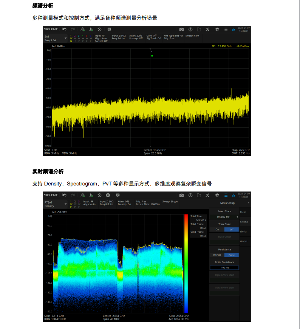The height and width of the screenshot is (329, 300).
Task: Open system settings gear in Swept SA toolbar
Action: (x=217, y=29)
